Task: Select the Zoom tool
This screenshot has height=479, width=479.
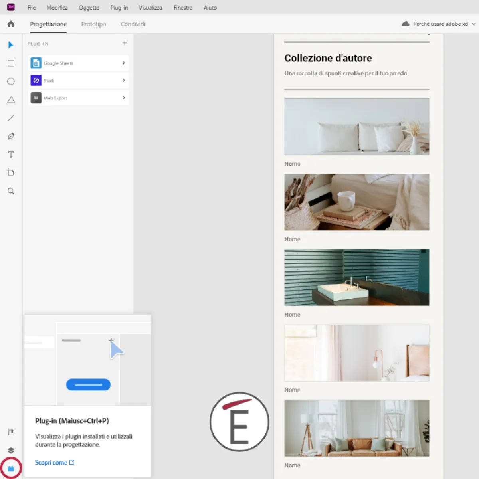Action: (11, 191)
